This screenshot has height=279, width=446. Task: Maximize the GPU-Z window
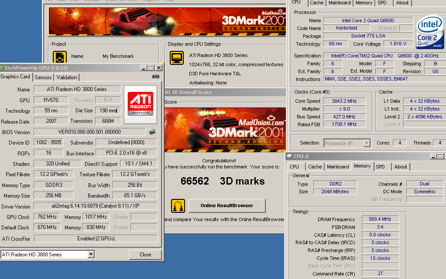pos(151,68)
